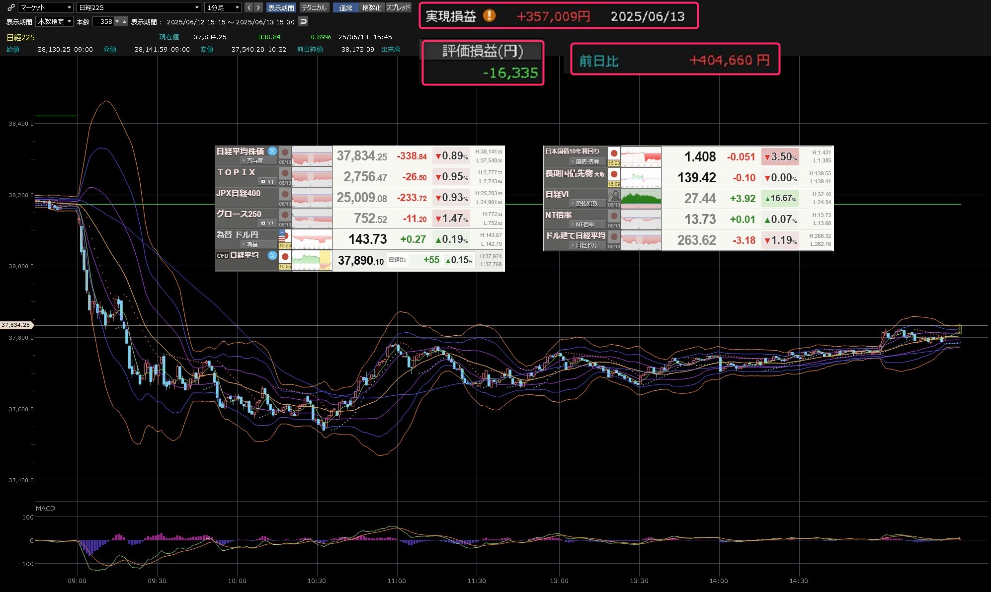Open the マーケット category dropdown

click(46, 7)
